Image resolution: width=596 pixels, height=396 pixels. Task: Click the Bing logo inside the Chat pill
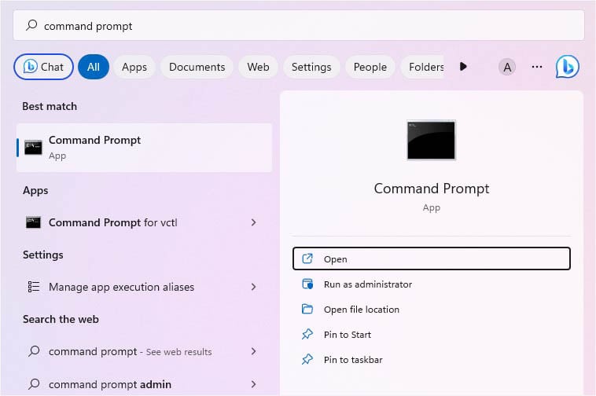pyautogui.click(x=30, y=67)
